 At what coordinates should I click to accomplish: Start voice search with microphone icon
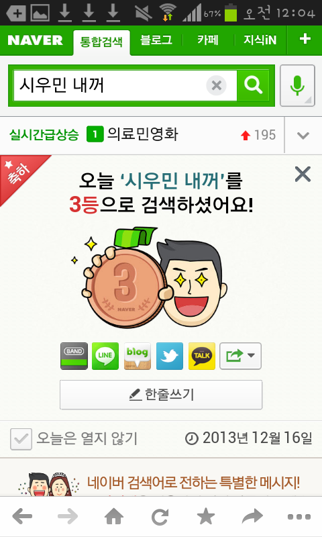[x=297, y=86]
